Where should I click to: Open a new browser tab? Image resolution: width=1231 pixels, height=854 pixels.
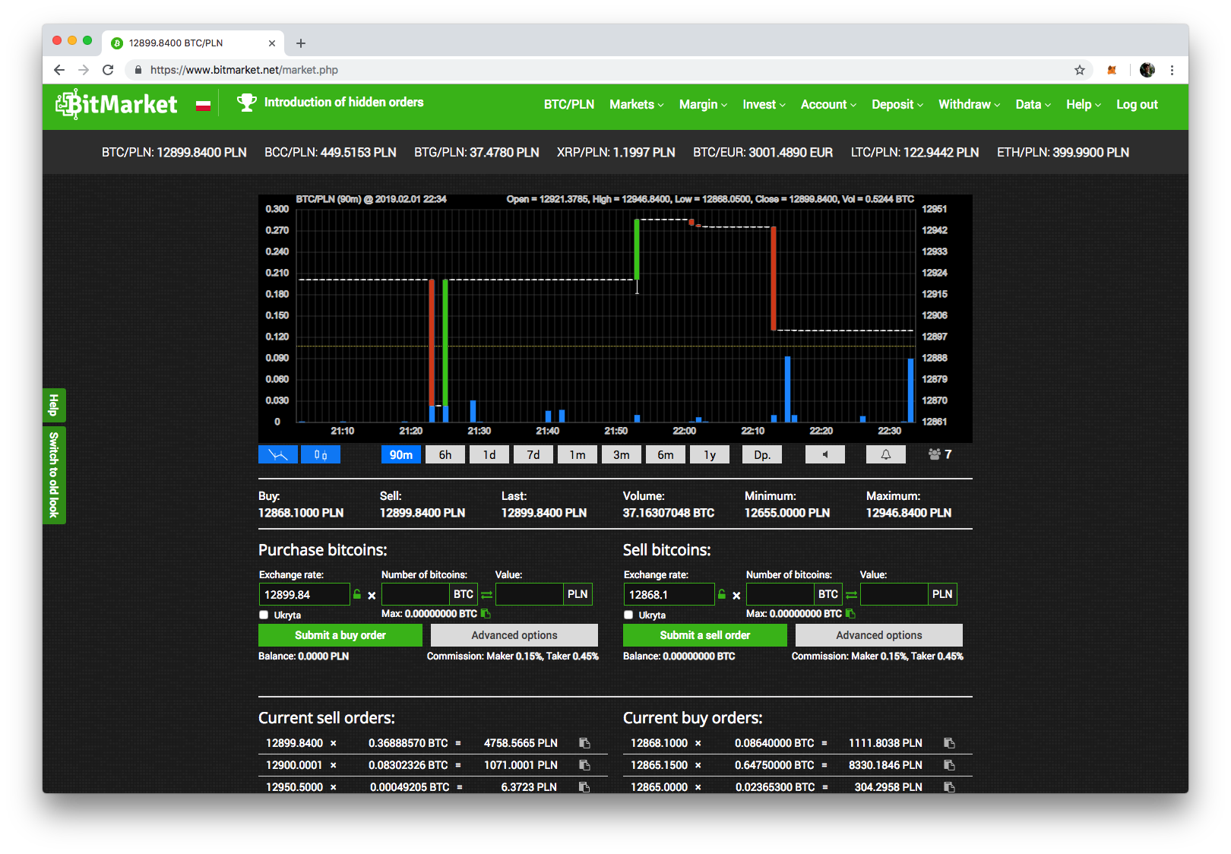(x=301, y=43)
